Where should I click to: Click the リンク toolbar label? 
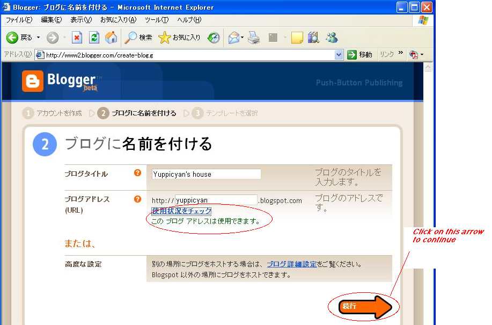click(386, 54)
